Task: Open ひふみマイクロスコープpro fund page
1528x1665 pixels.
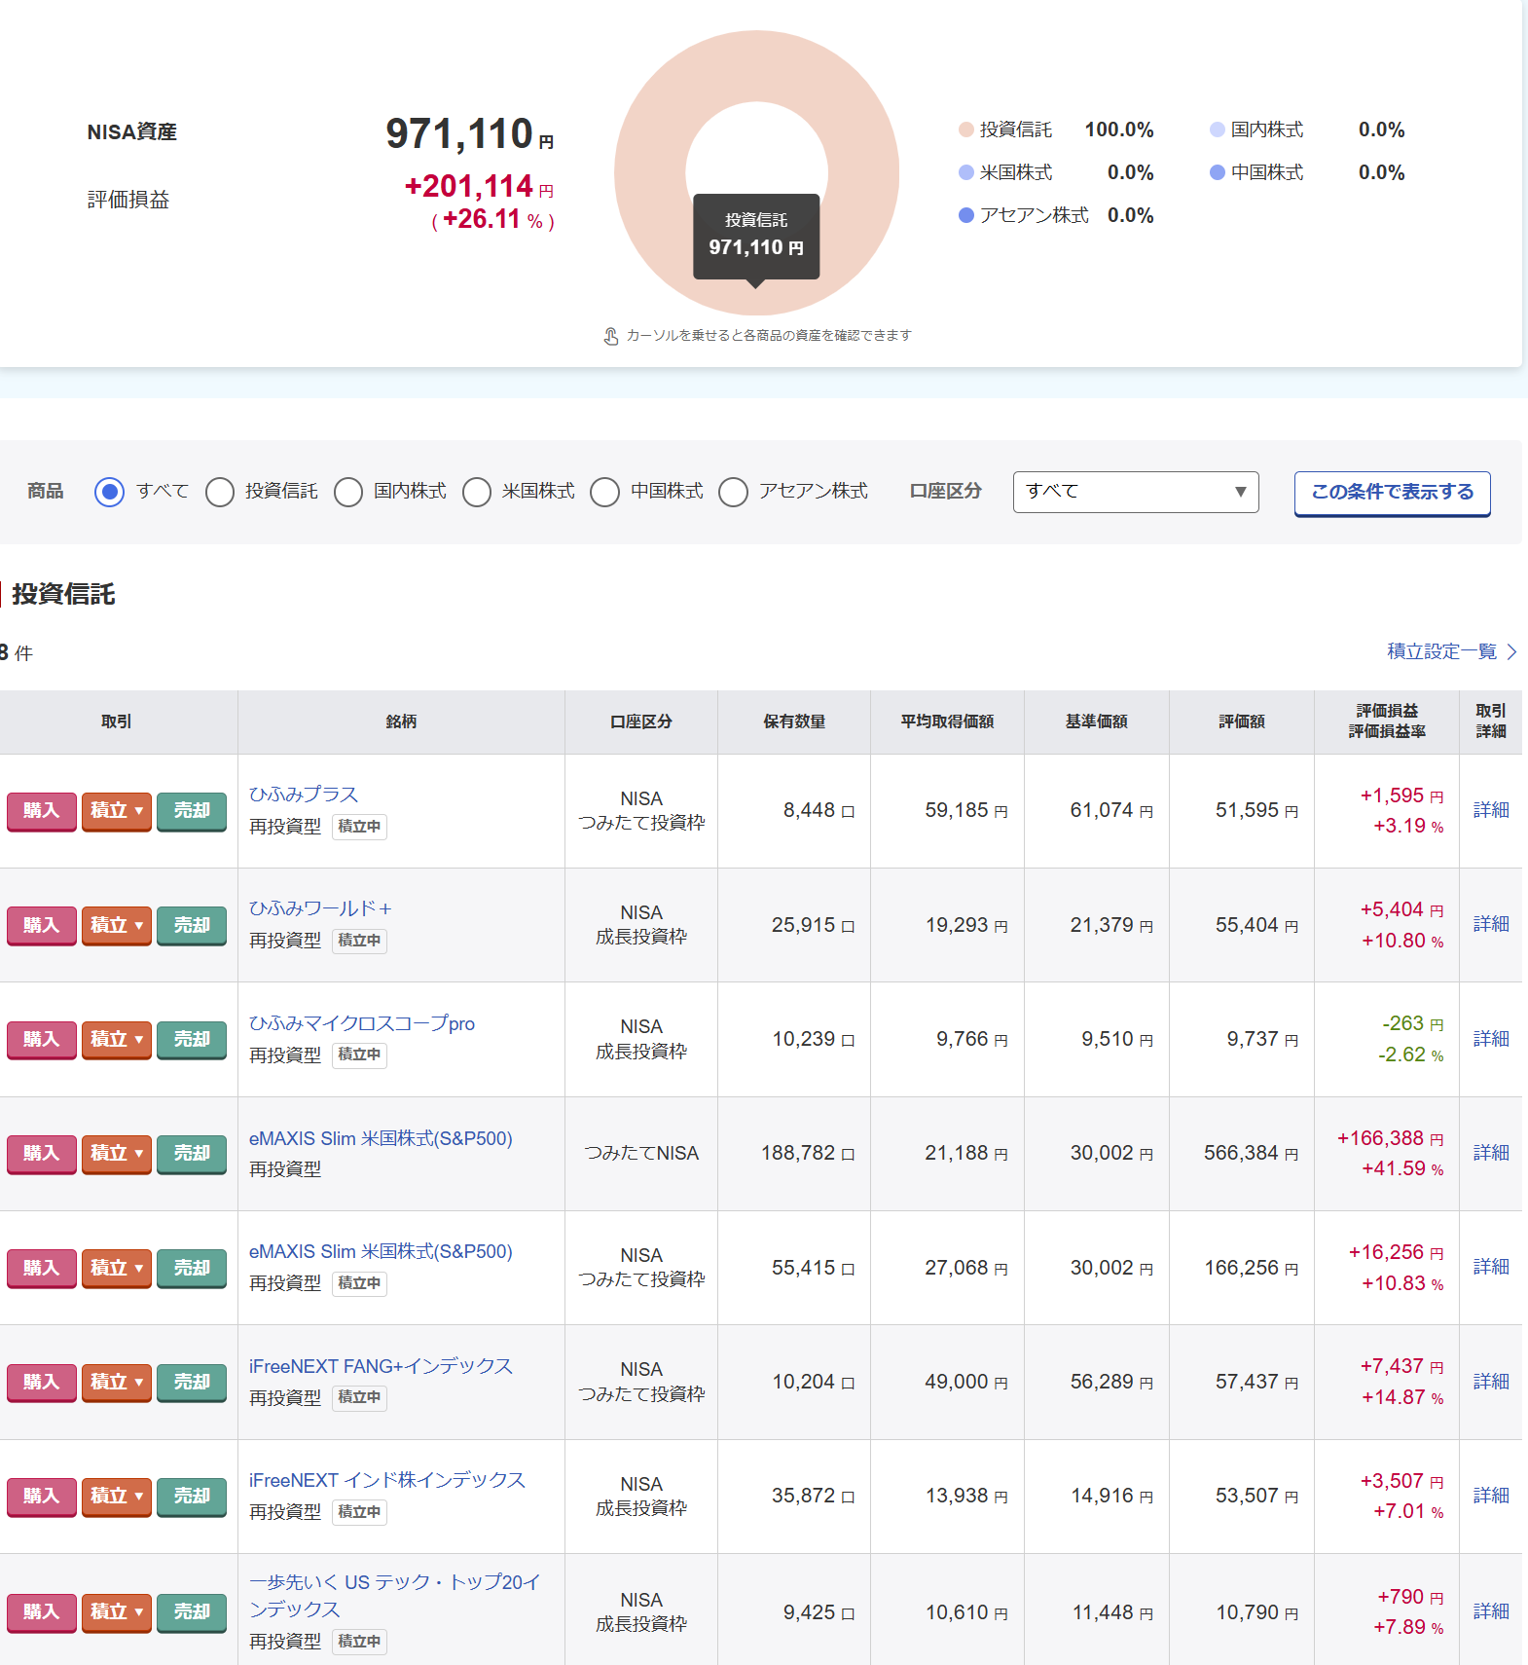Action: [x=361, y=1023]
